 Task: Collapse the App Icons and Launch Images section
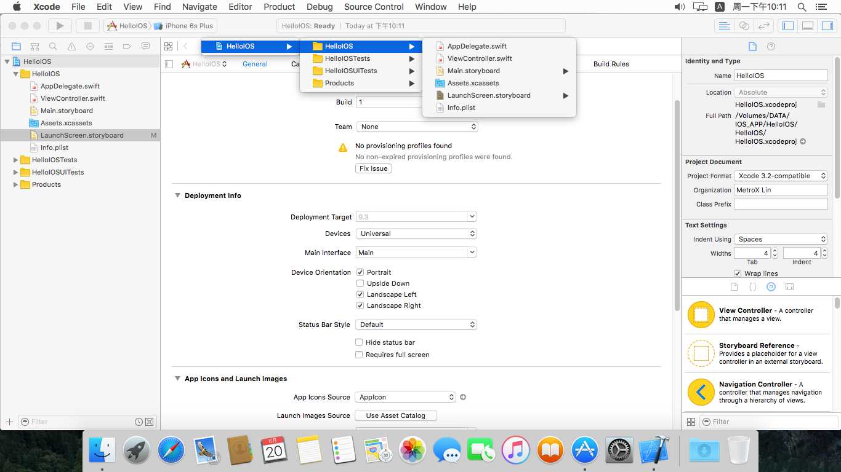(177, 379)
